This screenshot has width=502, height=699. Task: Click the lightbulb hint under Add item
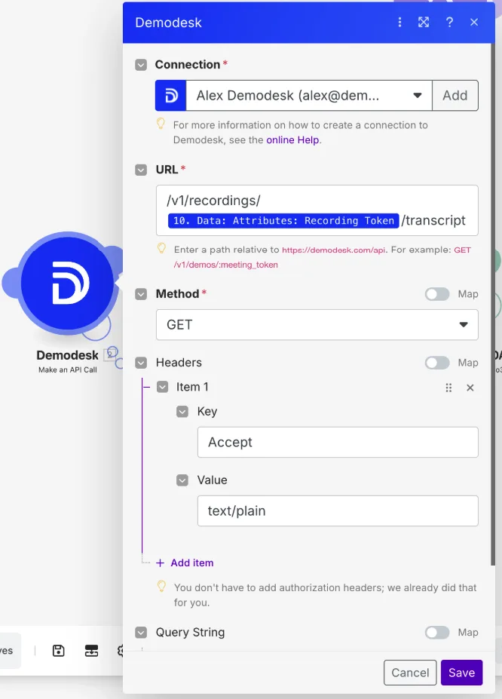click(x=162, y=586)
